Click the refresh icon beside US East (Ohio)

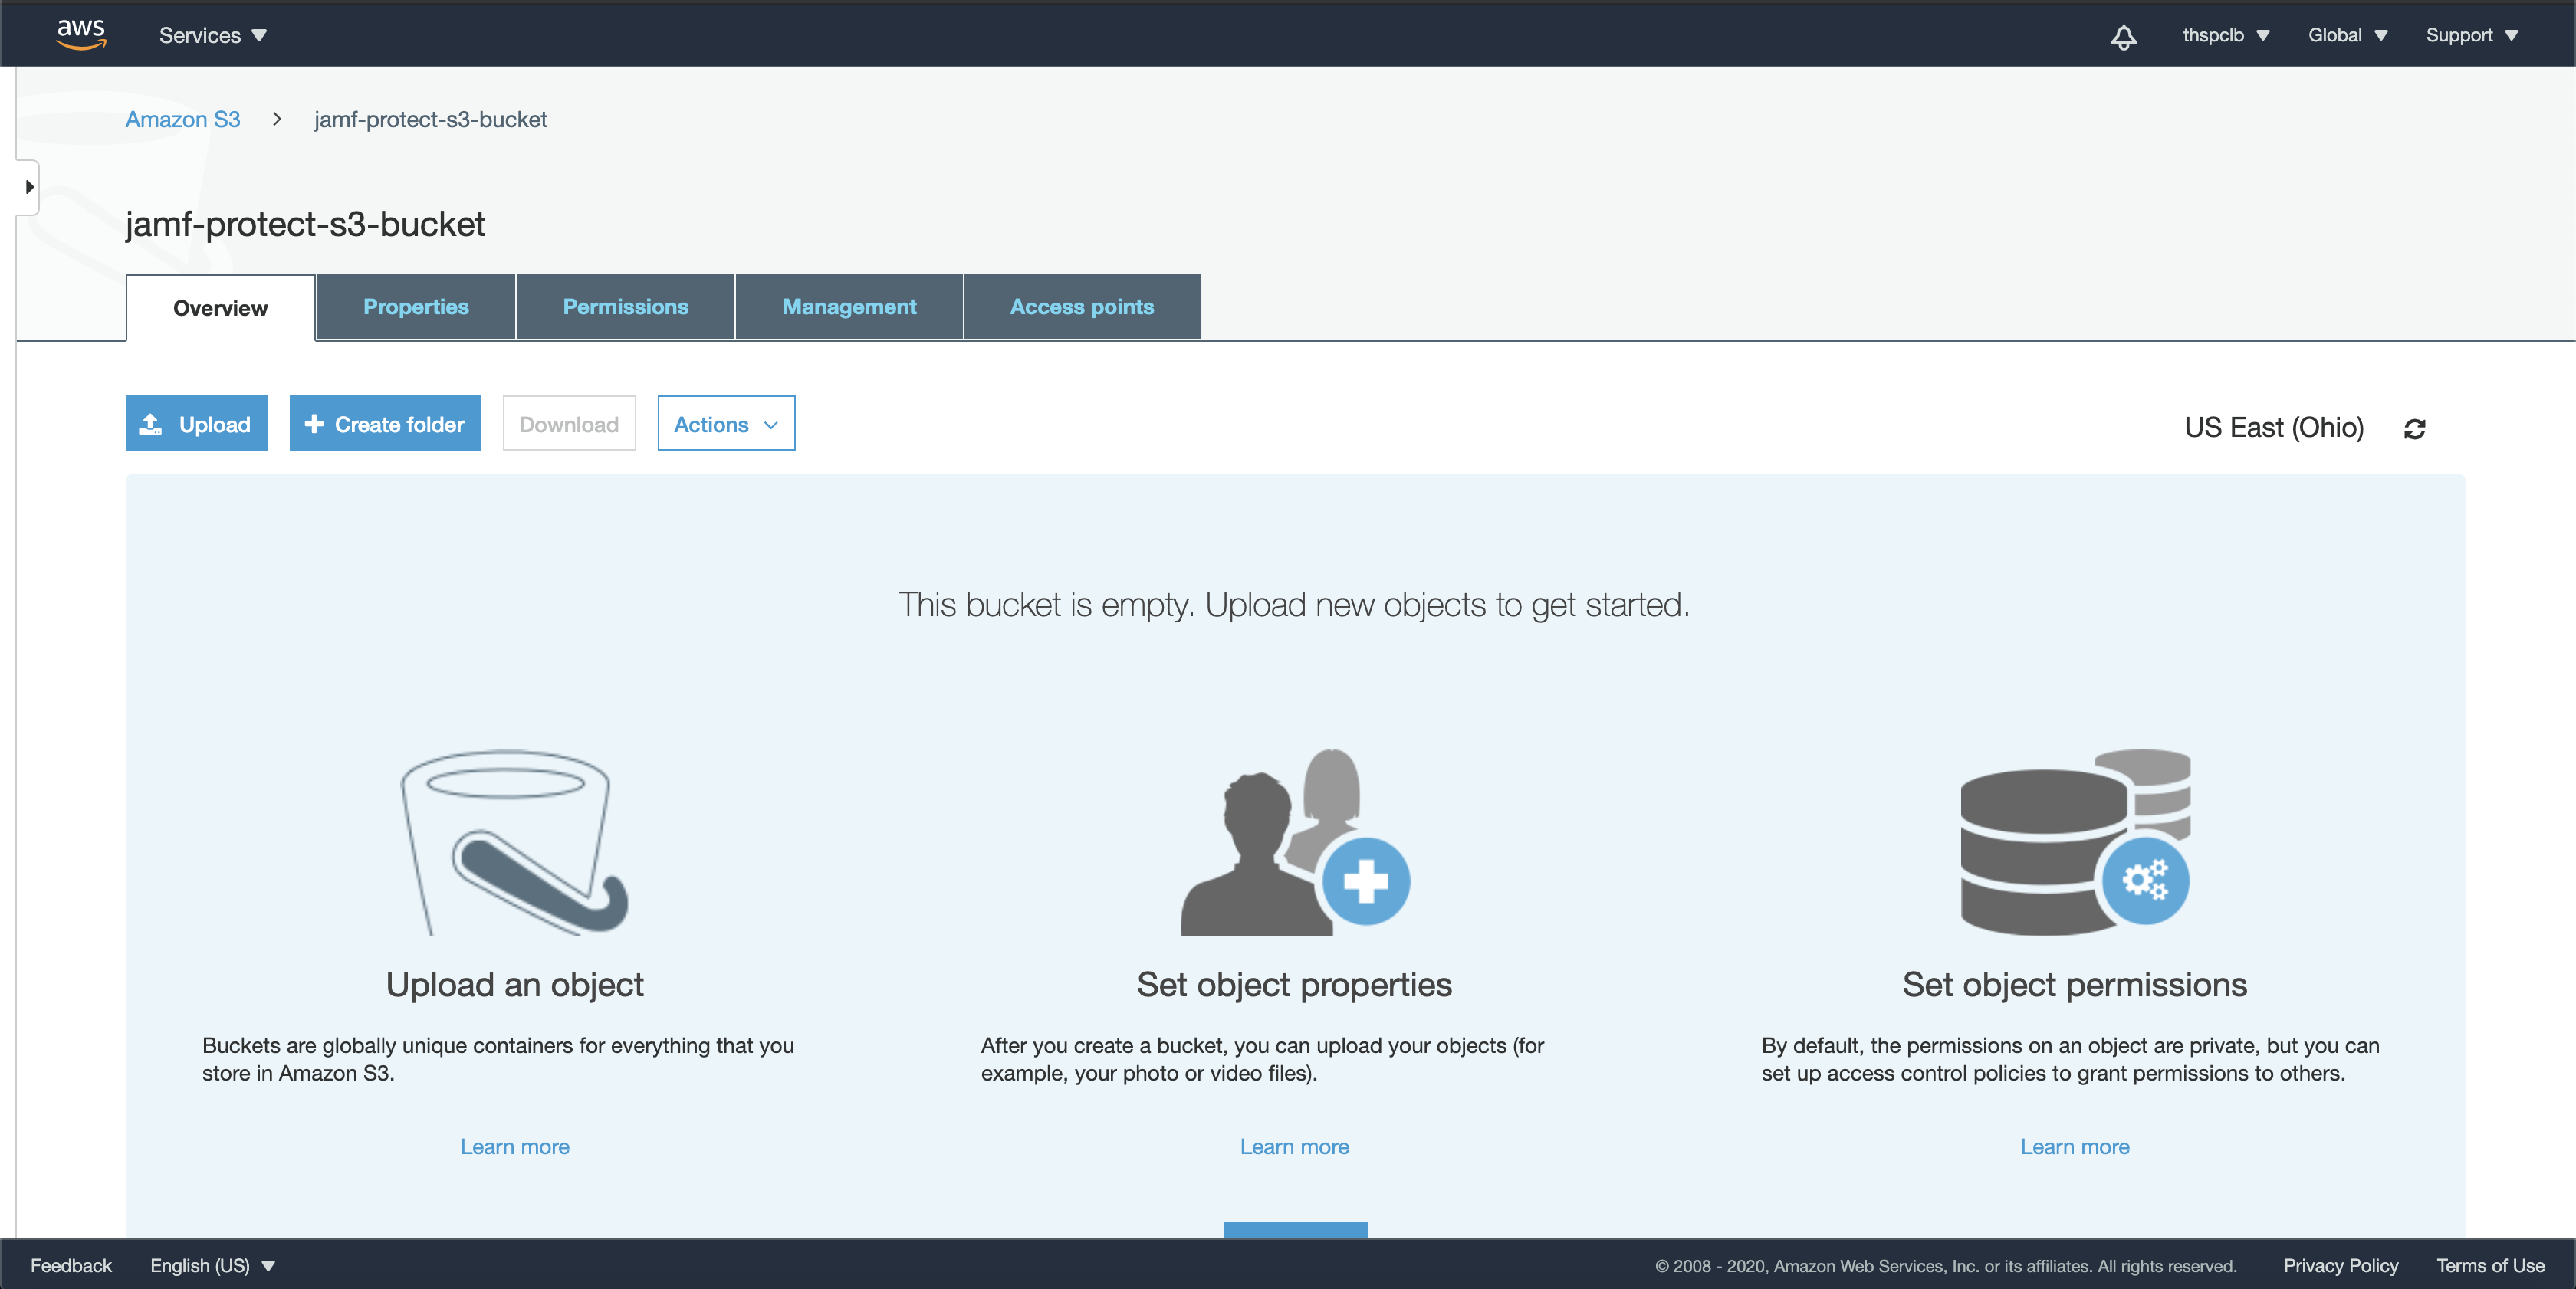2414,428
